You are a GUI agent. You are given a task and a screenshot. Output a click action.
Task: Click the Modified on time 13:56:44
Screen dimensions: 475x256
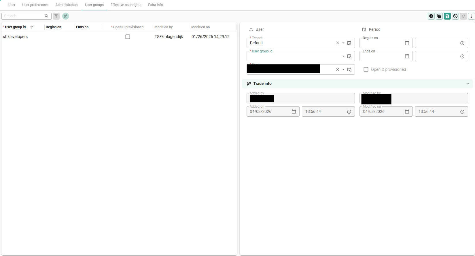coord(426,112)
